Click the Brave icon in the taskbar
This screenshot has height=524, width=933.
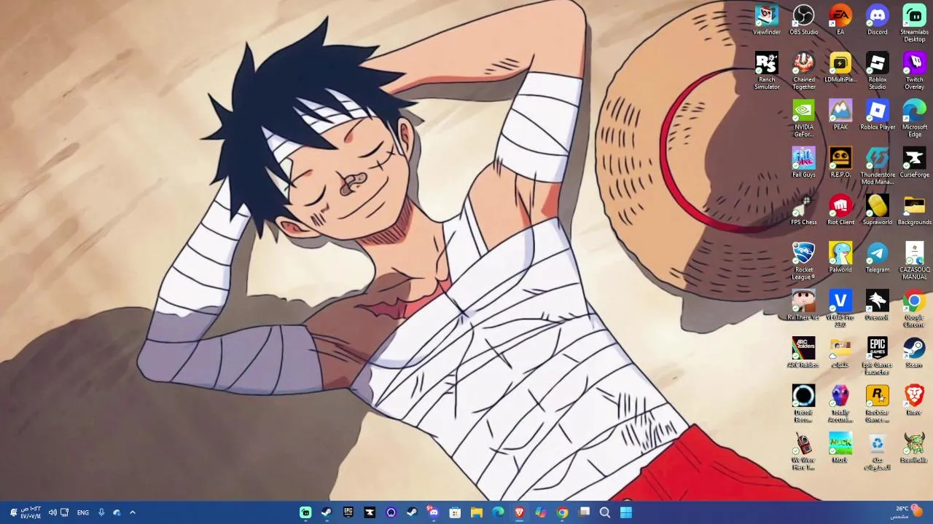click(519, 512)
